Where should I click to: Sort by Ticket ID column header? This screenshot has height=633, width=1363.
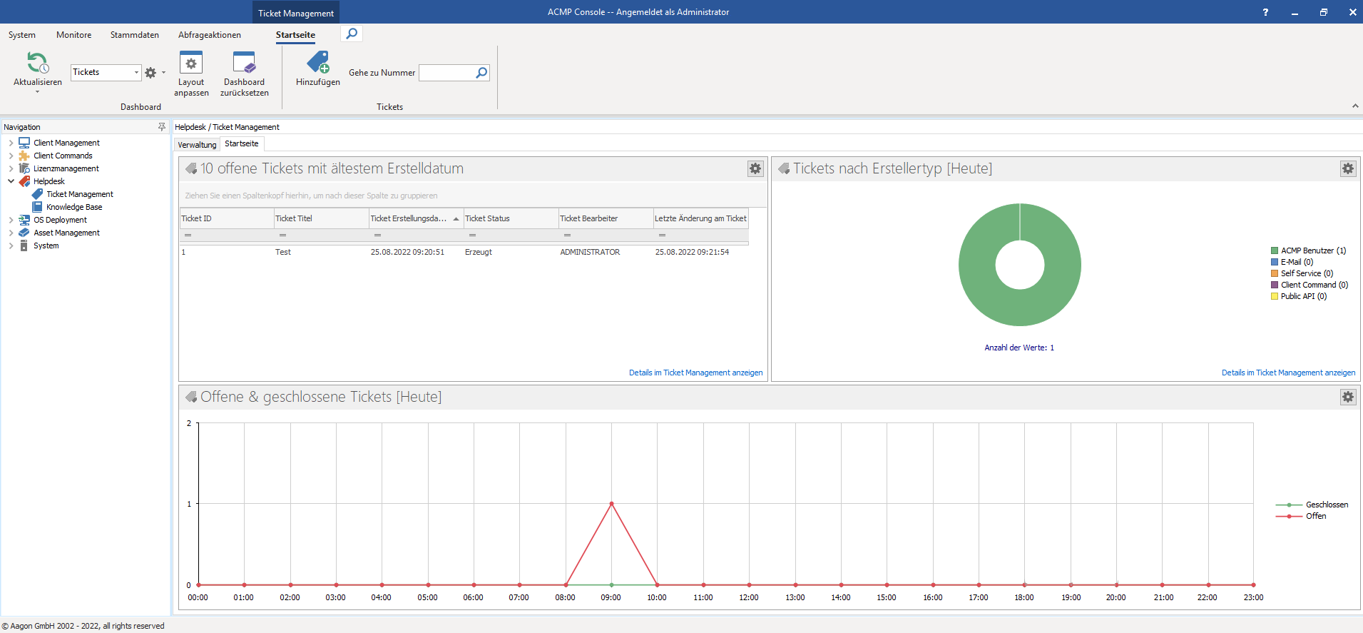click(x=226, y=218)
